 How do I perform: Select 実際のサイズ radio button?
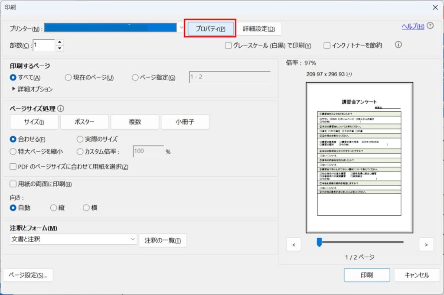(x=80, y=139)
